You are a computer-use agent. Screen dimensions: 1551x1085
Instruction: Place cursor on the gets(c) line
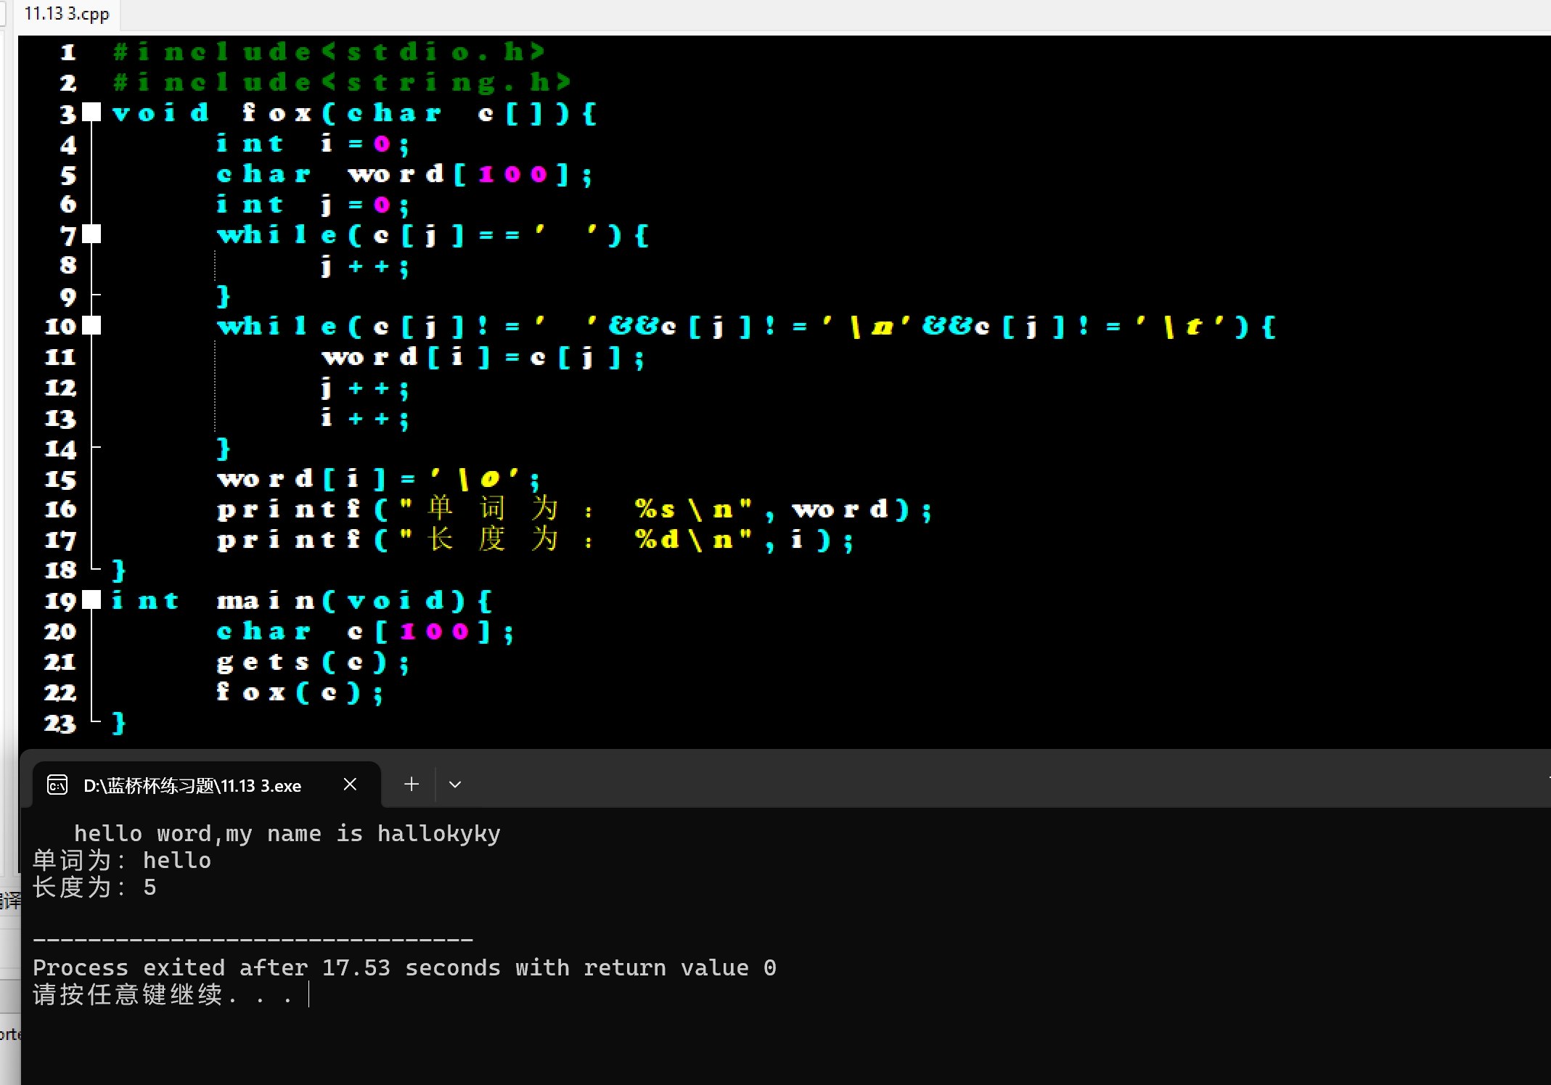[x=312, y=663]
